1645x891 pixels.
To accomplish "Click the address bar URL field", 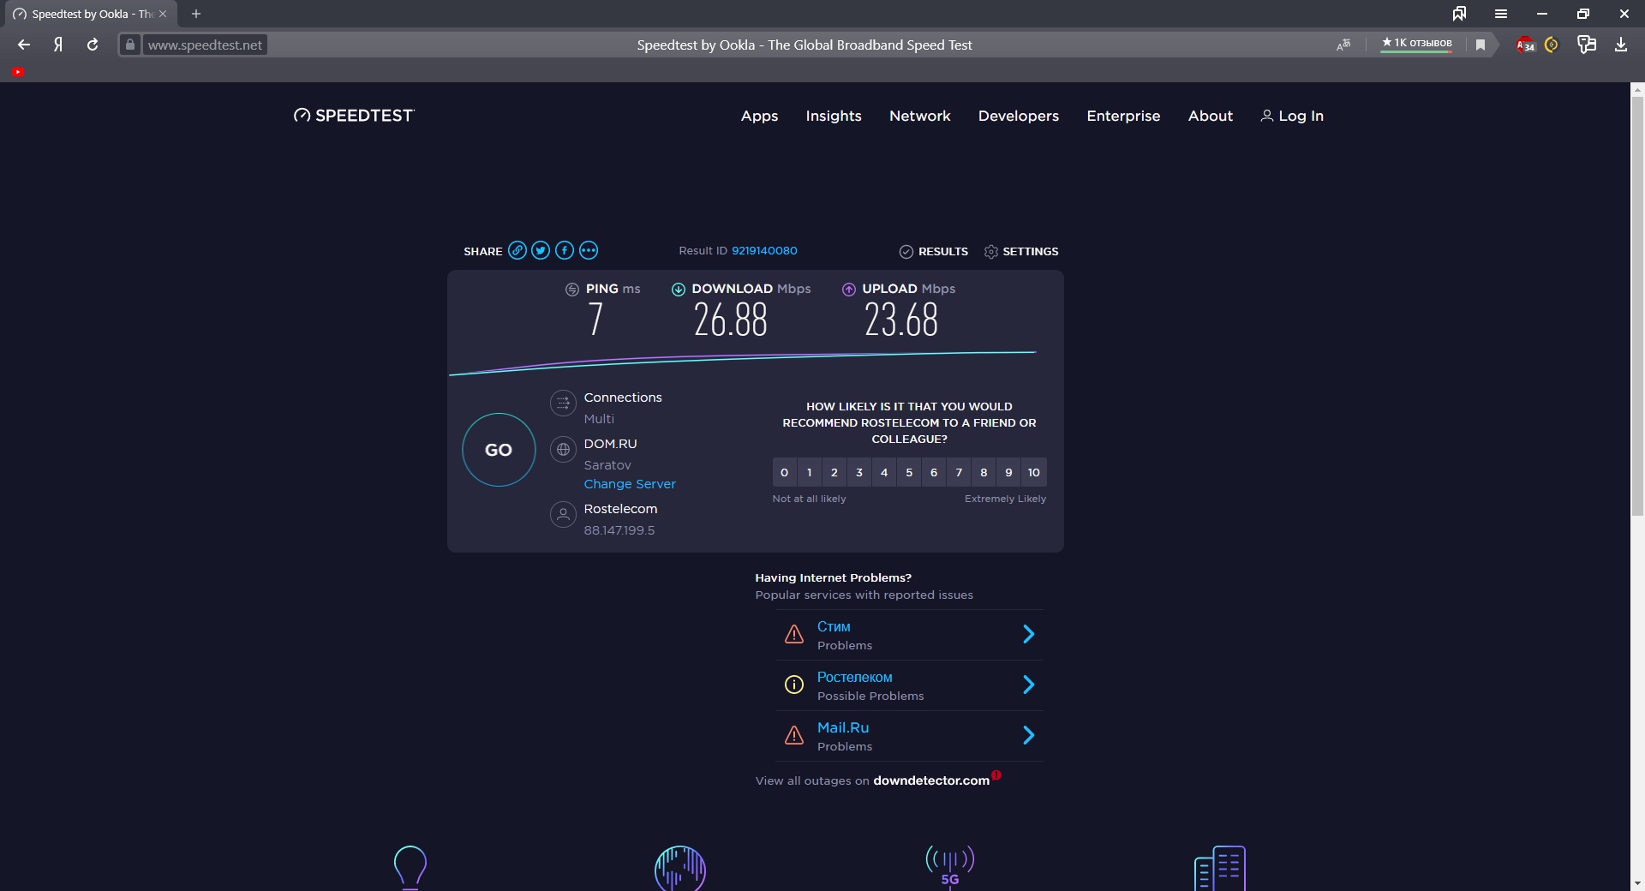I will [205, 45].
